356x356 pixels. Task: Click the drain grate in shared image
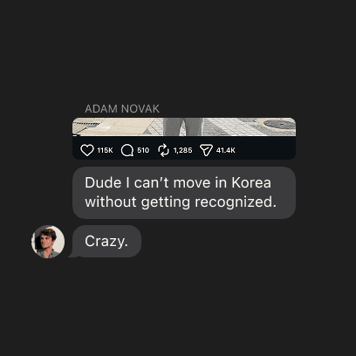click(86, 126)
